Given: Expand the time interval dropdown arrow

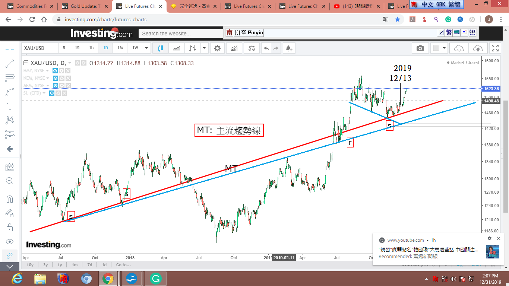Looking at the screenshot, I should point(147,48).
